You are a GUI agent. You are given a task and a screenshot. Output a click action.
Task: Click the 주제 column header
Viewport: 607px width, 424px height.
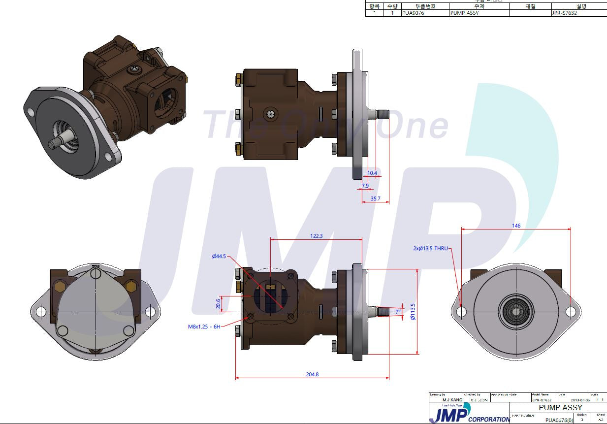(x=479, y=6)
